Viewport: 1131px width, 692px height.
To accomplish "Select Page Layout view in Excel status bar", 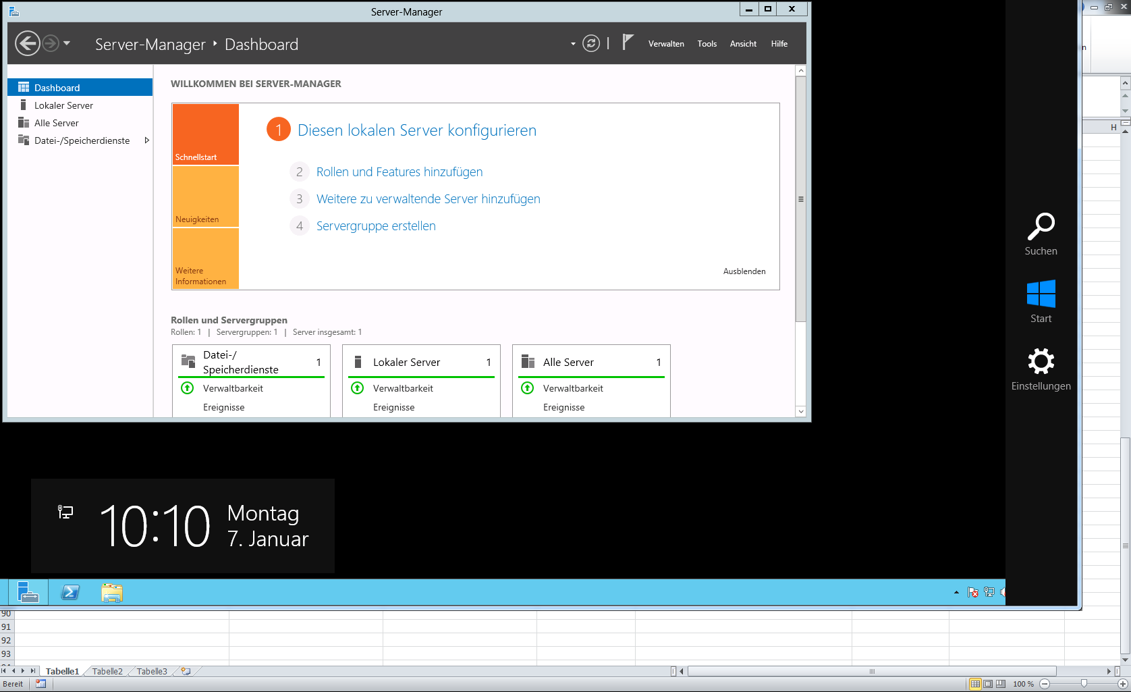I will click(x=988, y=684).
